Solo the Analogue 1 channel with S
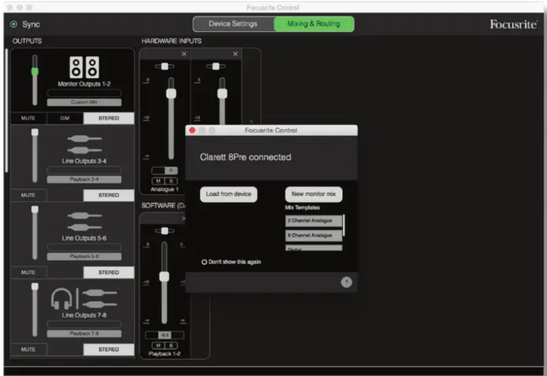Image resolution: width=547 pixels, height=376 pixels. click(171, 181)
